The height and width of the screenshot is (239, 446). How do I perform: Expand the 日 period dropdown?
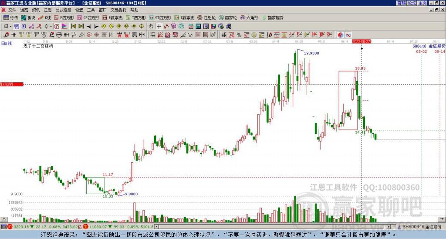[10, 27]
